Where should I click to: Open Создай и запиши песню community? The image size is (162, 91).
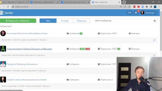(x=27, y=80)
